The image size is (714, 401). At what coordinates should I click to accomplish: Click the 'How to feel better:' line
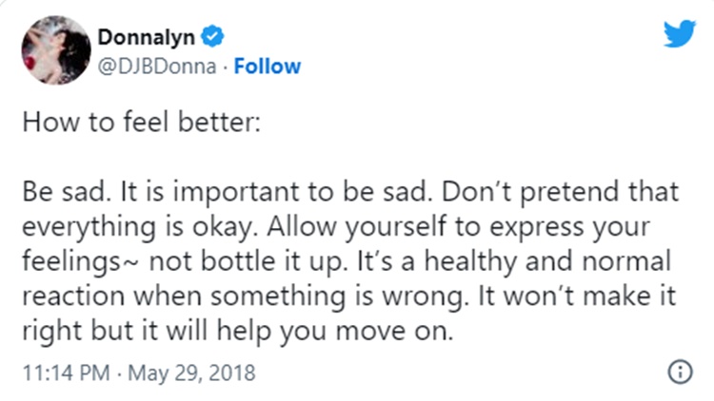pos(142,123)
